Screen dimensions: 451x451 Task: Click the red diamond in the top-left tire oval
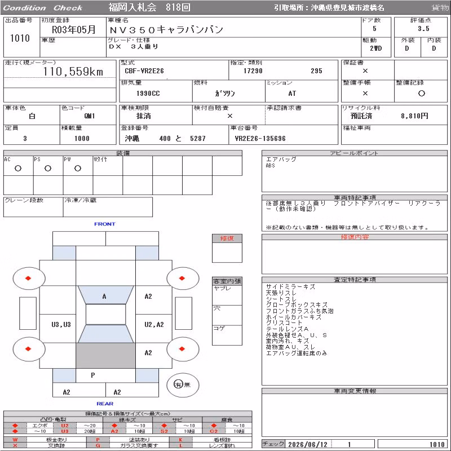tap(28, 278)
